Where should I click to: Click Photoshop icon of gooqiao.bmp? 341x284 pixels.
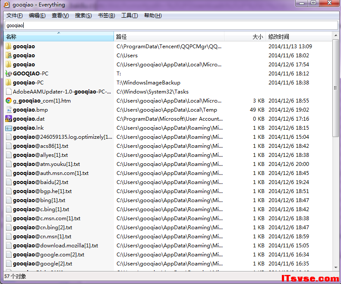tap(9, 109)
